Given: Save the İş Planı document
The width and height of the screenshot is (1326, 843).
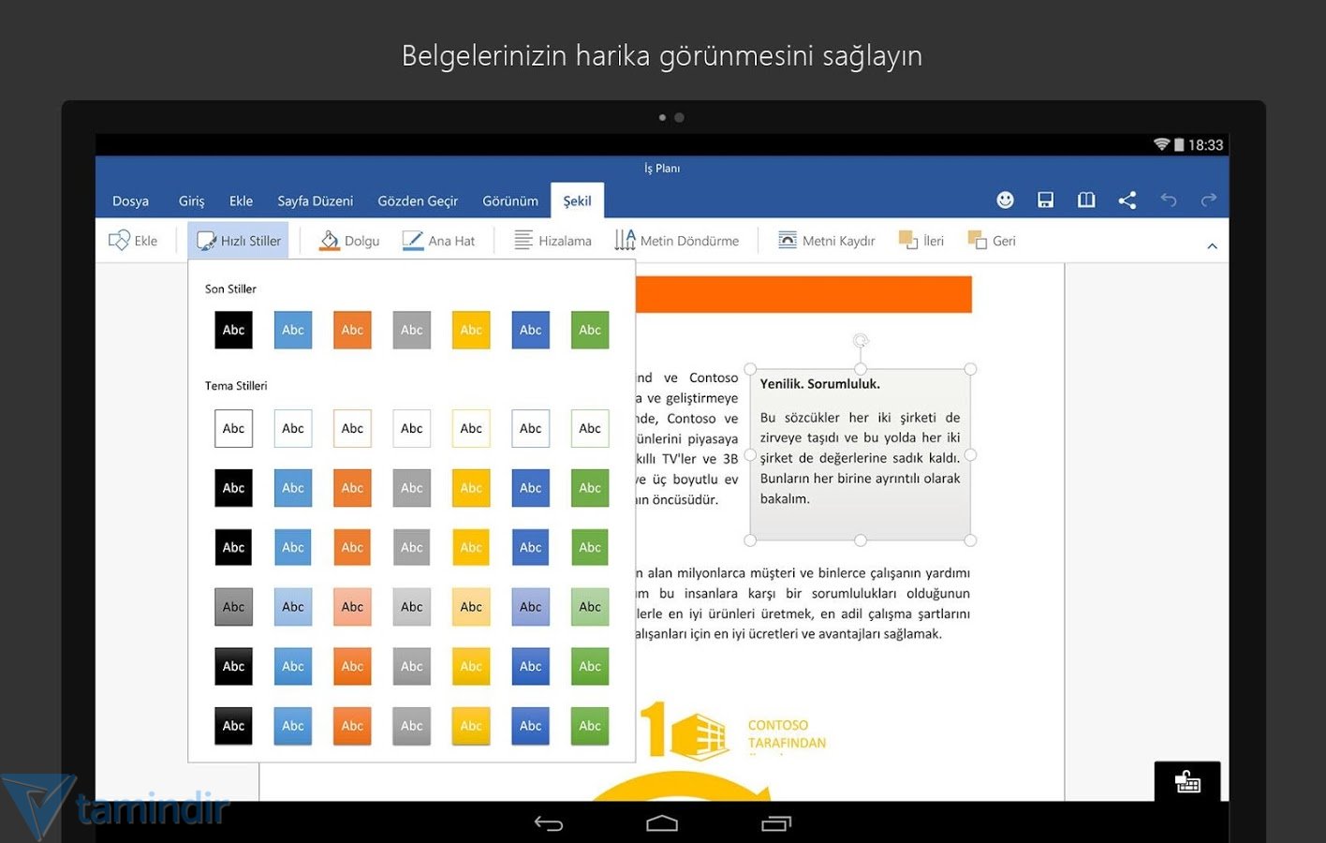Looking at the screenshot, I should coord(1045,200).
